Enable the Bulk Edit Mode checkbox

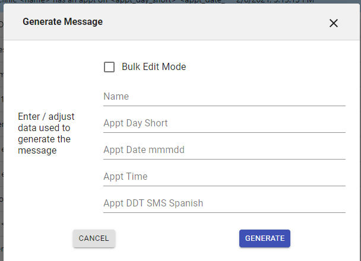pos(109,67)
